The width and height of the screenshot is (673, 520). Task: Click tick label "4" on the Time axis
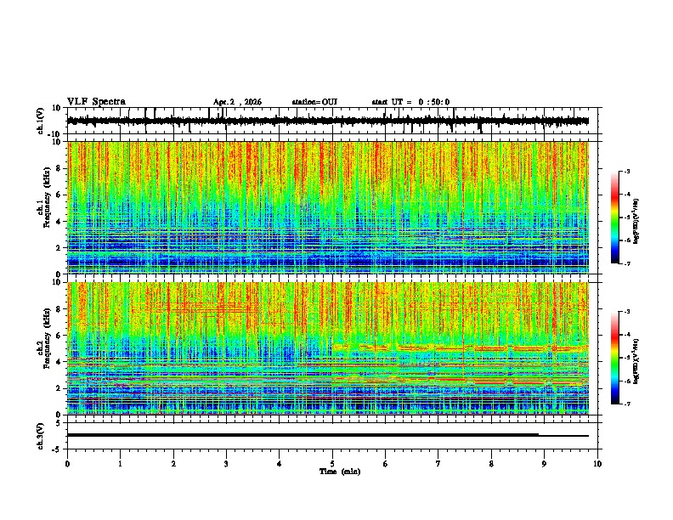[x=280, y=464]
